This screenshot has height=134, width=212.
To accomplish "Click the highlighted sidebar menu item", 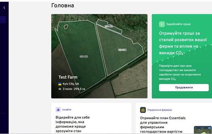I will 3,19.
